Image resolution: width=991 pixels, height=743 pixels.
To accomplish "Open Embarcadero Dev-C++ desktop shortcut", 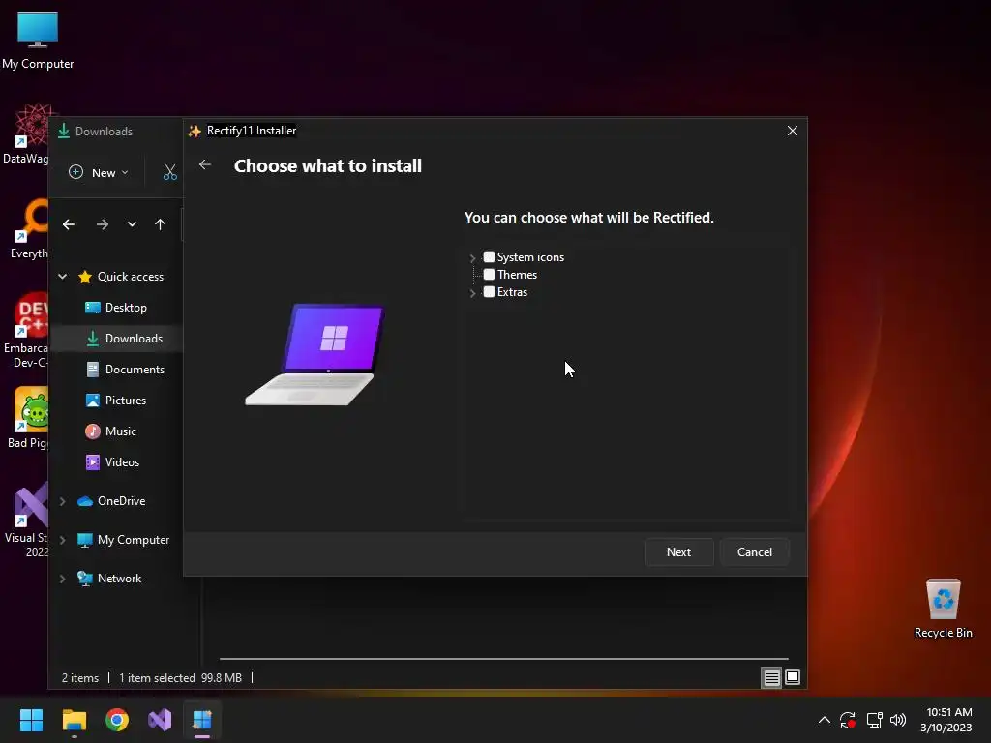I will [25, 330].
